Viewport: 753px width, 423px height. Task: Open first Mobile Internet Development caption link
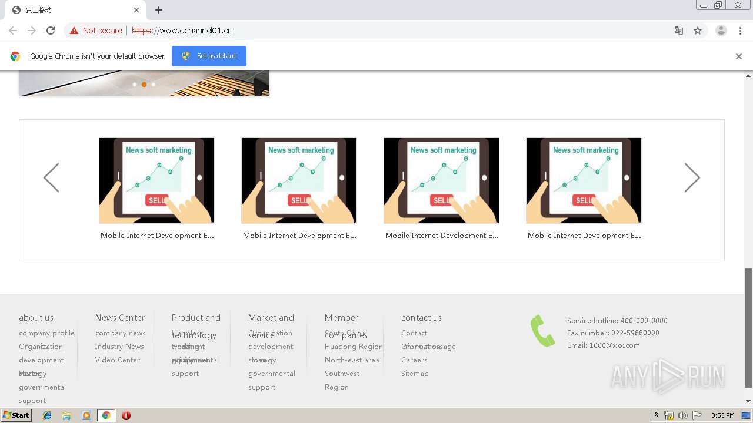click(x=157, y=236)
